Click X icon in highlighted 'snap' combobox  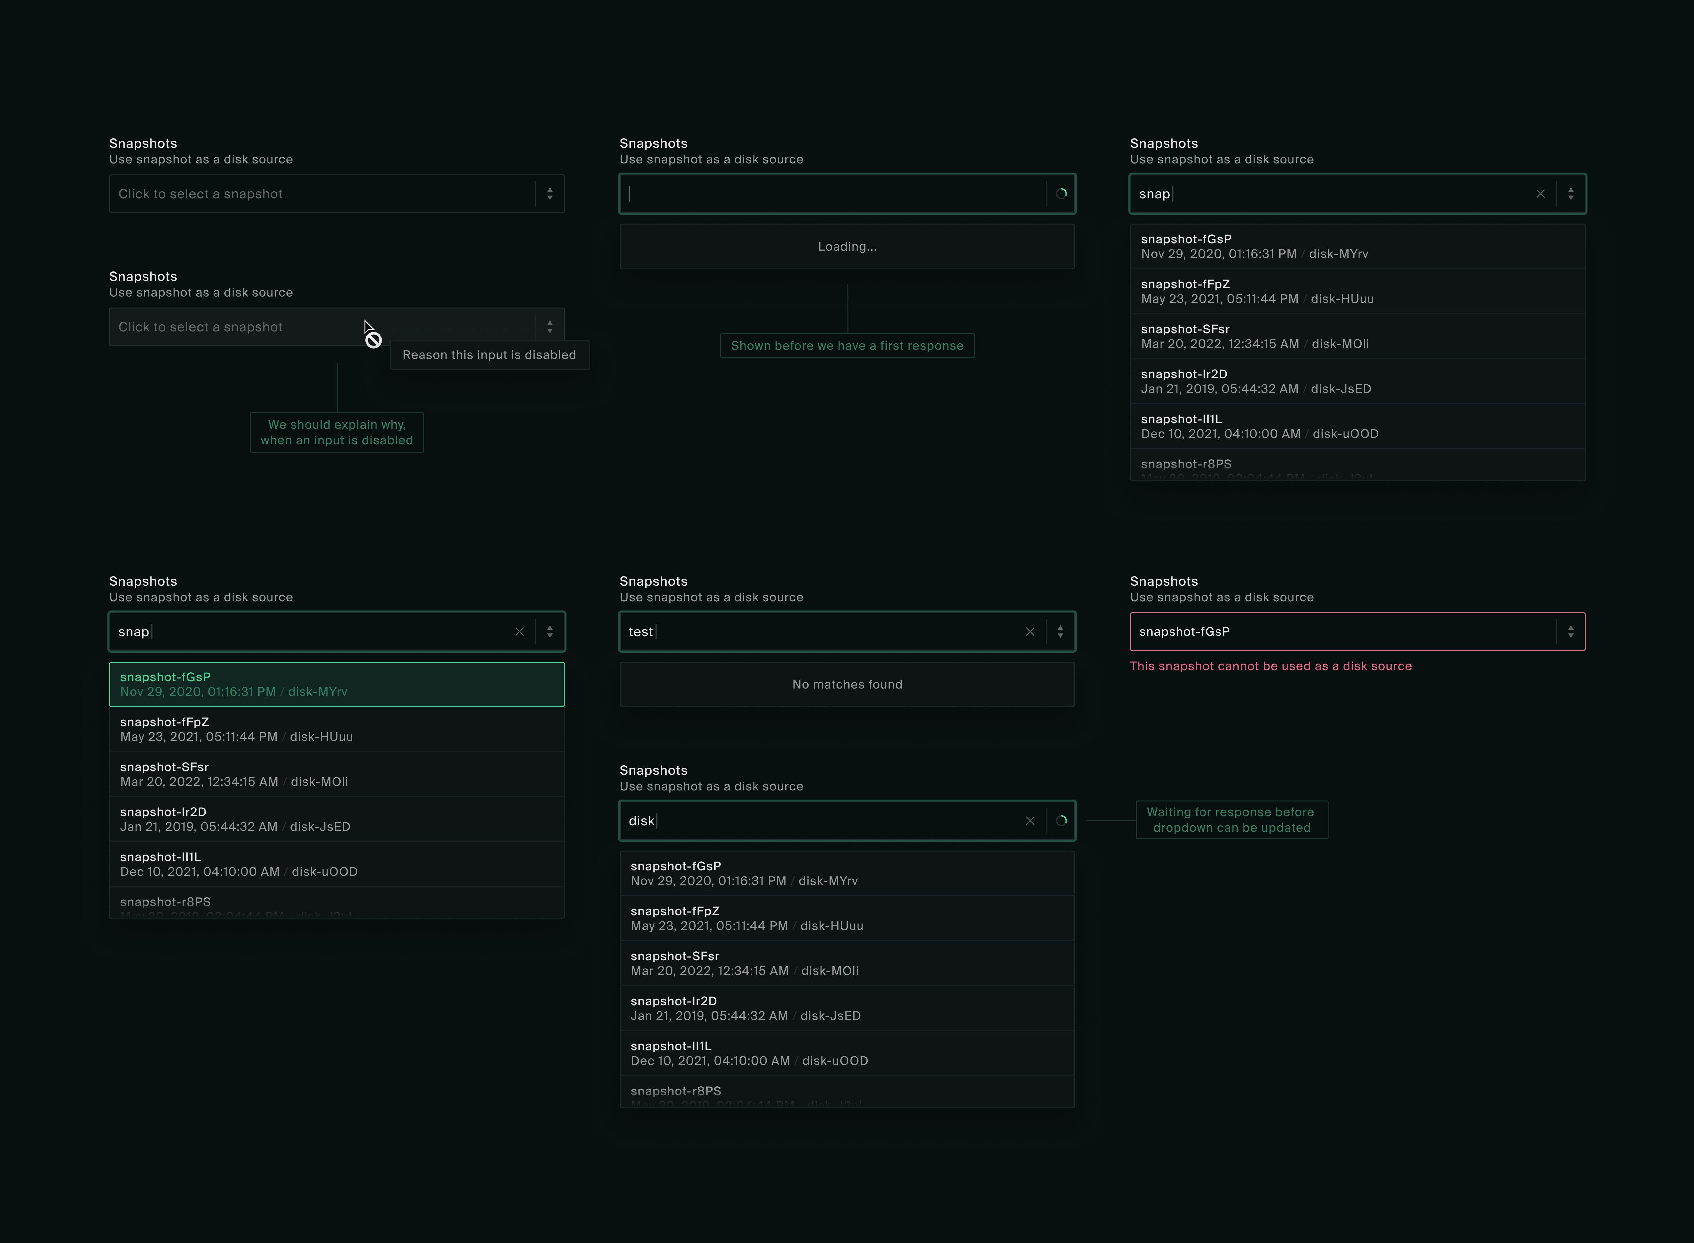click(x=519, y=632)
